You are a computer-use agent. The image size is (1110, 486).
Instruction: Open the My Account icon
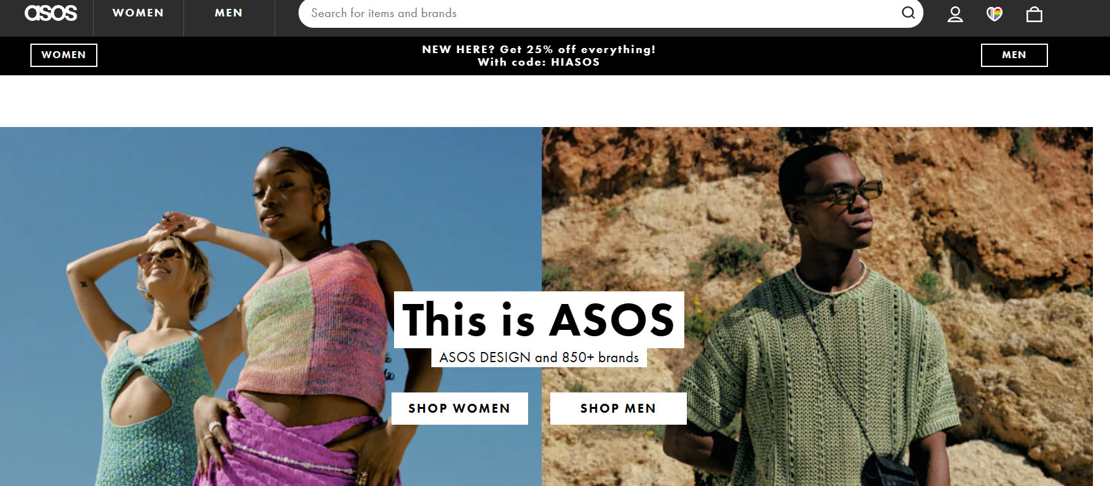(955, 14)
